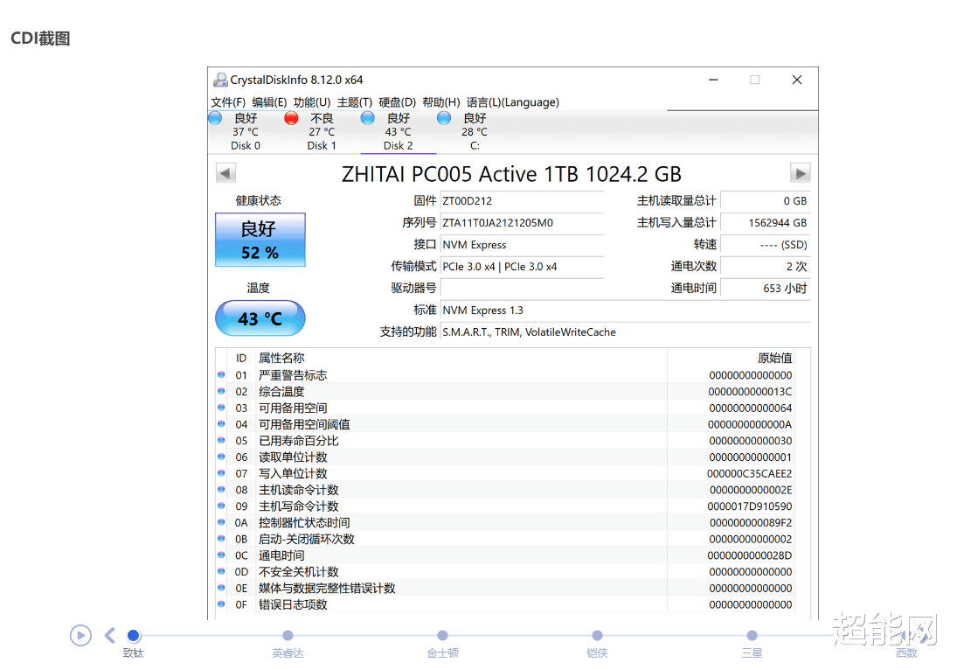Click the firmware field ZT00D212

pyautogui.click(x=522, y=201)
